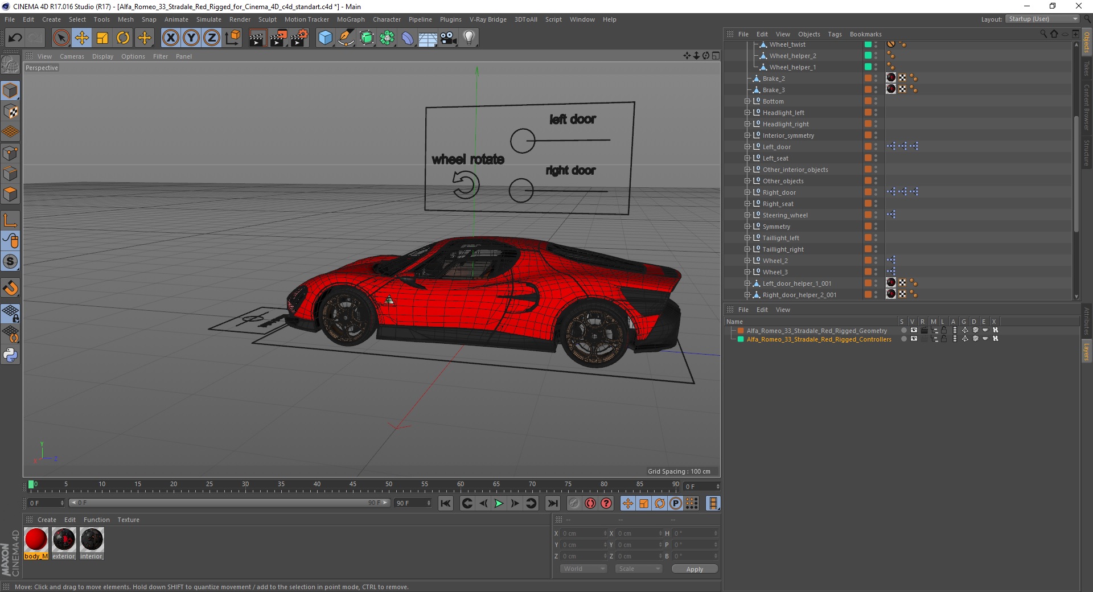Open material manager Texture menu
This screenshot has height=592, width=1093.
pyautogui.click(x=128, y=520)
